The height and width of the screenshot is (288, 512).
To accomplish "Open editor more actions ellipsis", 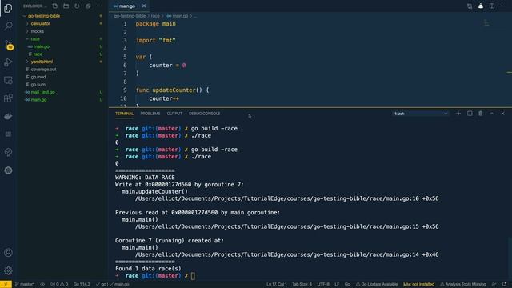I will point(503,6).
